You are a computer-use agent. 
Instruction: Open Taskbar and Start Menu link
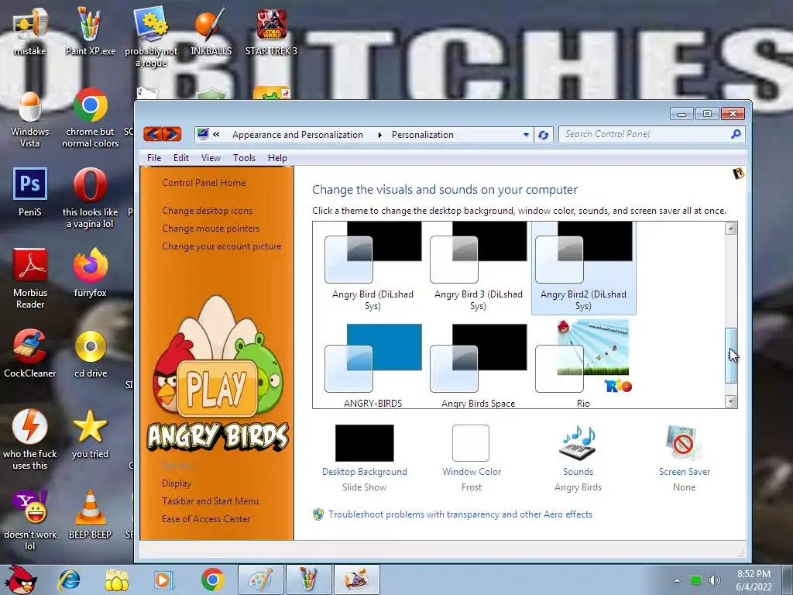(210, 501)
